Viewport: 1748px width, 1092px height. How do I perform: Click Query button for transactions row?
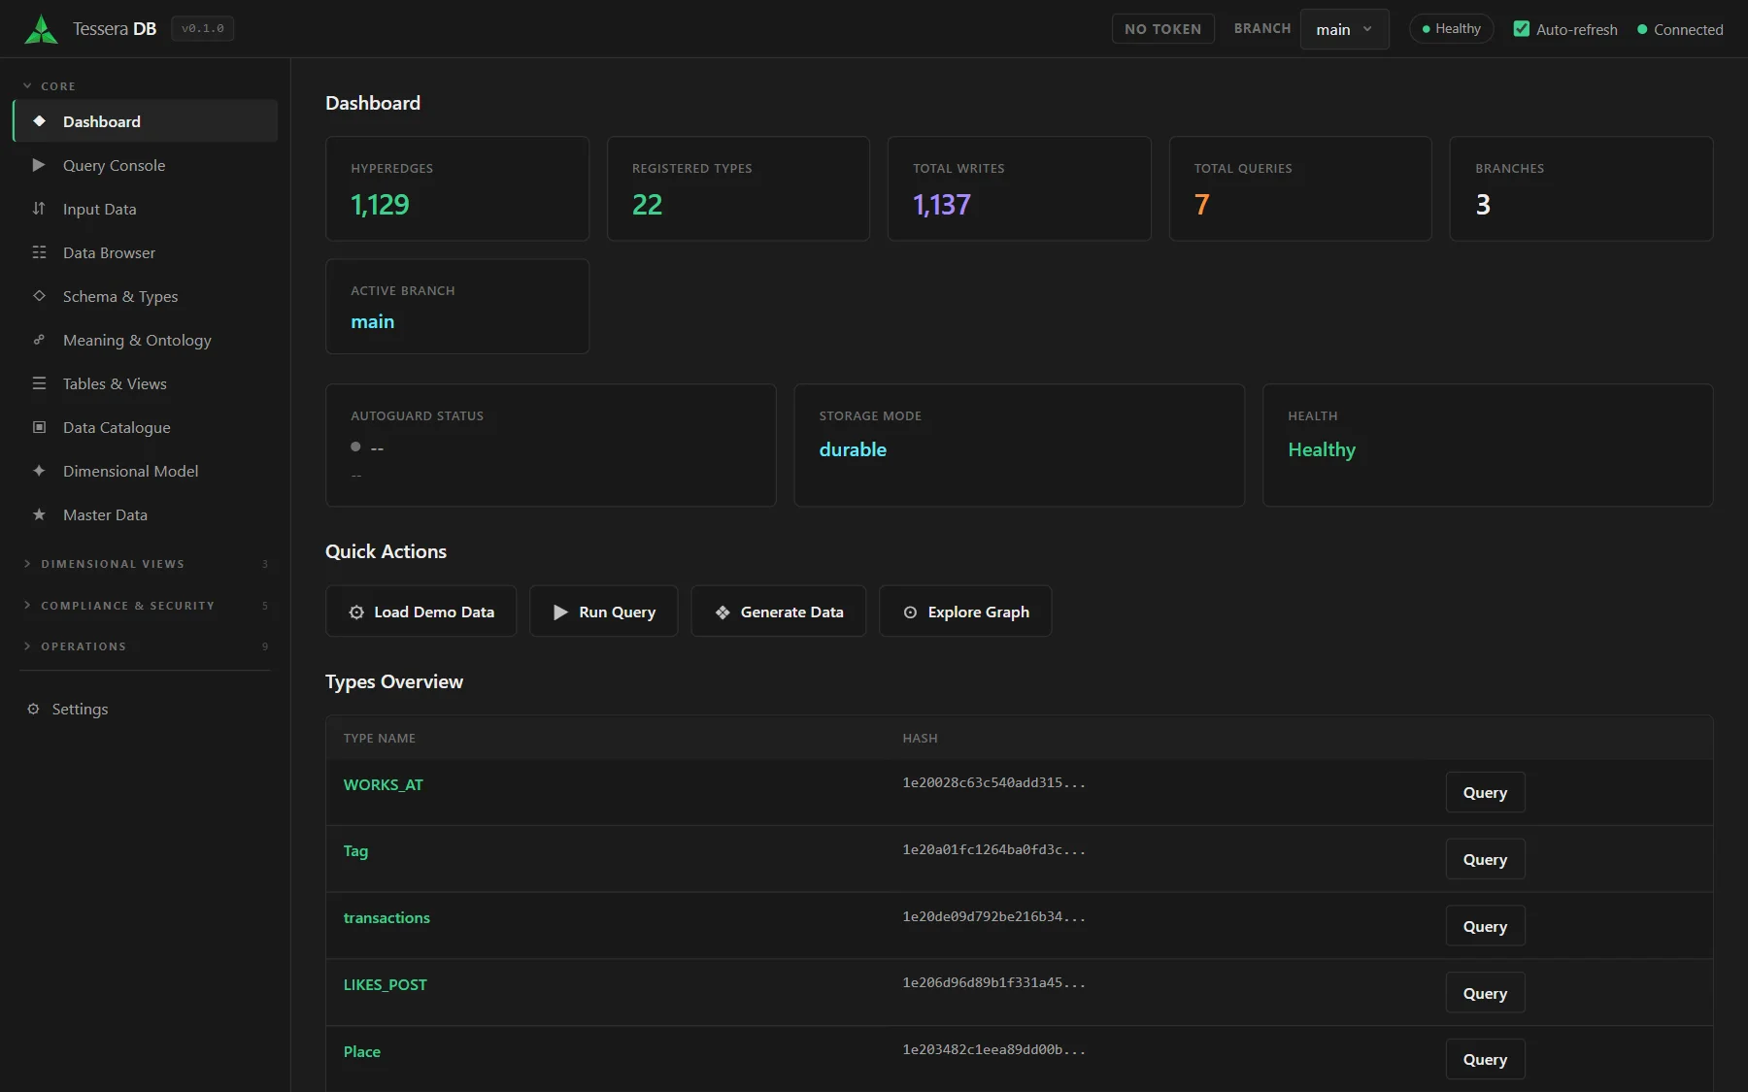point(1485,927)
